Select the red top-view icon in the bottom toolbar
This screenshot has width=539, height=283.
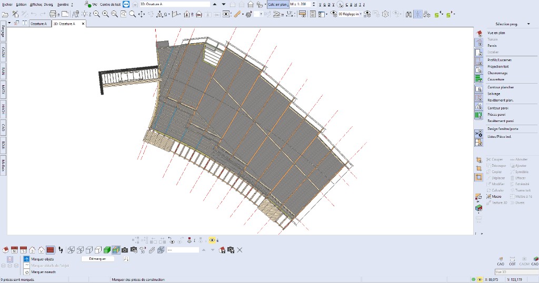click(50, 250)
